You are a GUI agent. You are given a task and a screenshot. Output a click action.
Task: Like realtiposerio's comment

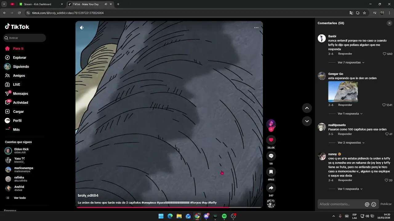pyautogui.click(x=387, y=134)
